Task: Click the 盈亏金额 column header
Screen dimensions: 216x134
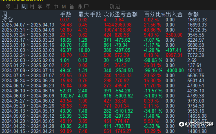Action: [126, 14]
